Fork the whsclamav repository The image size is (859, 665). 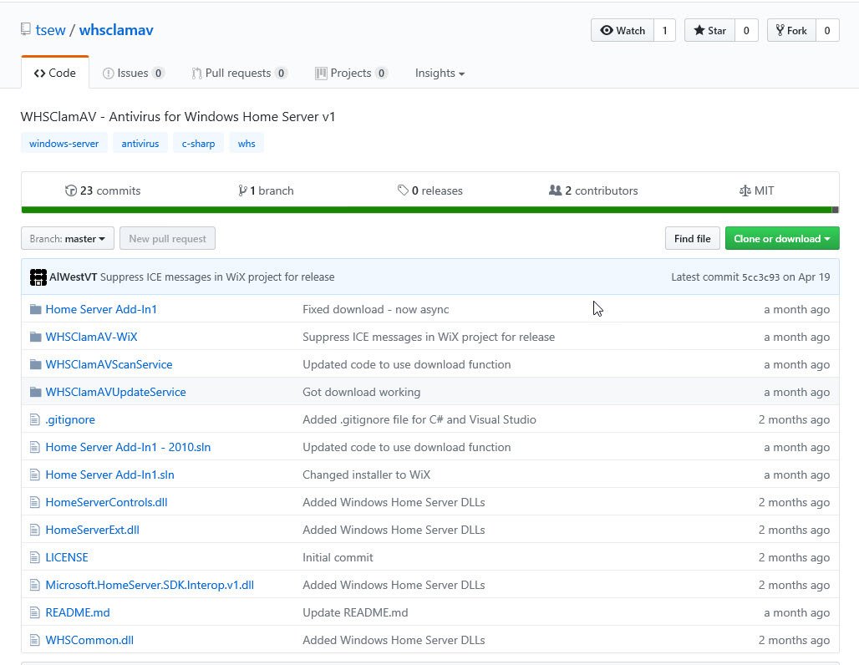(791, 31)
